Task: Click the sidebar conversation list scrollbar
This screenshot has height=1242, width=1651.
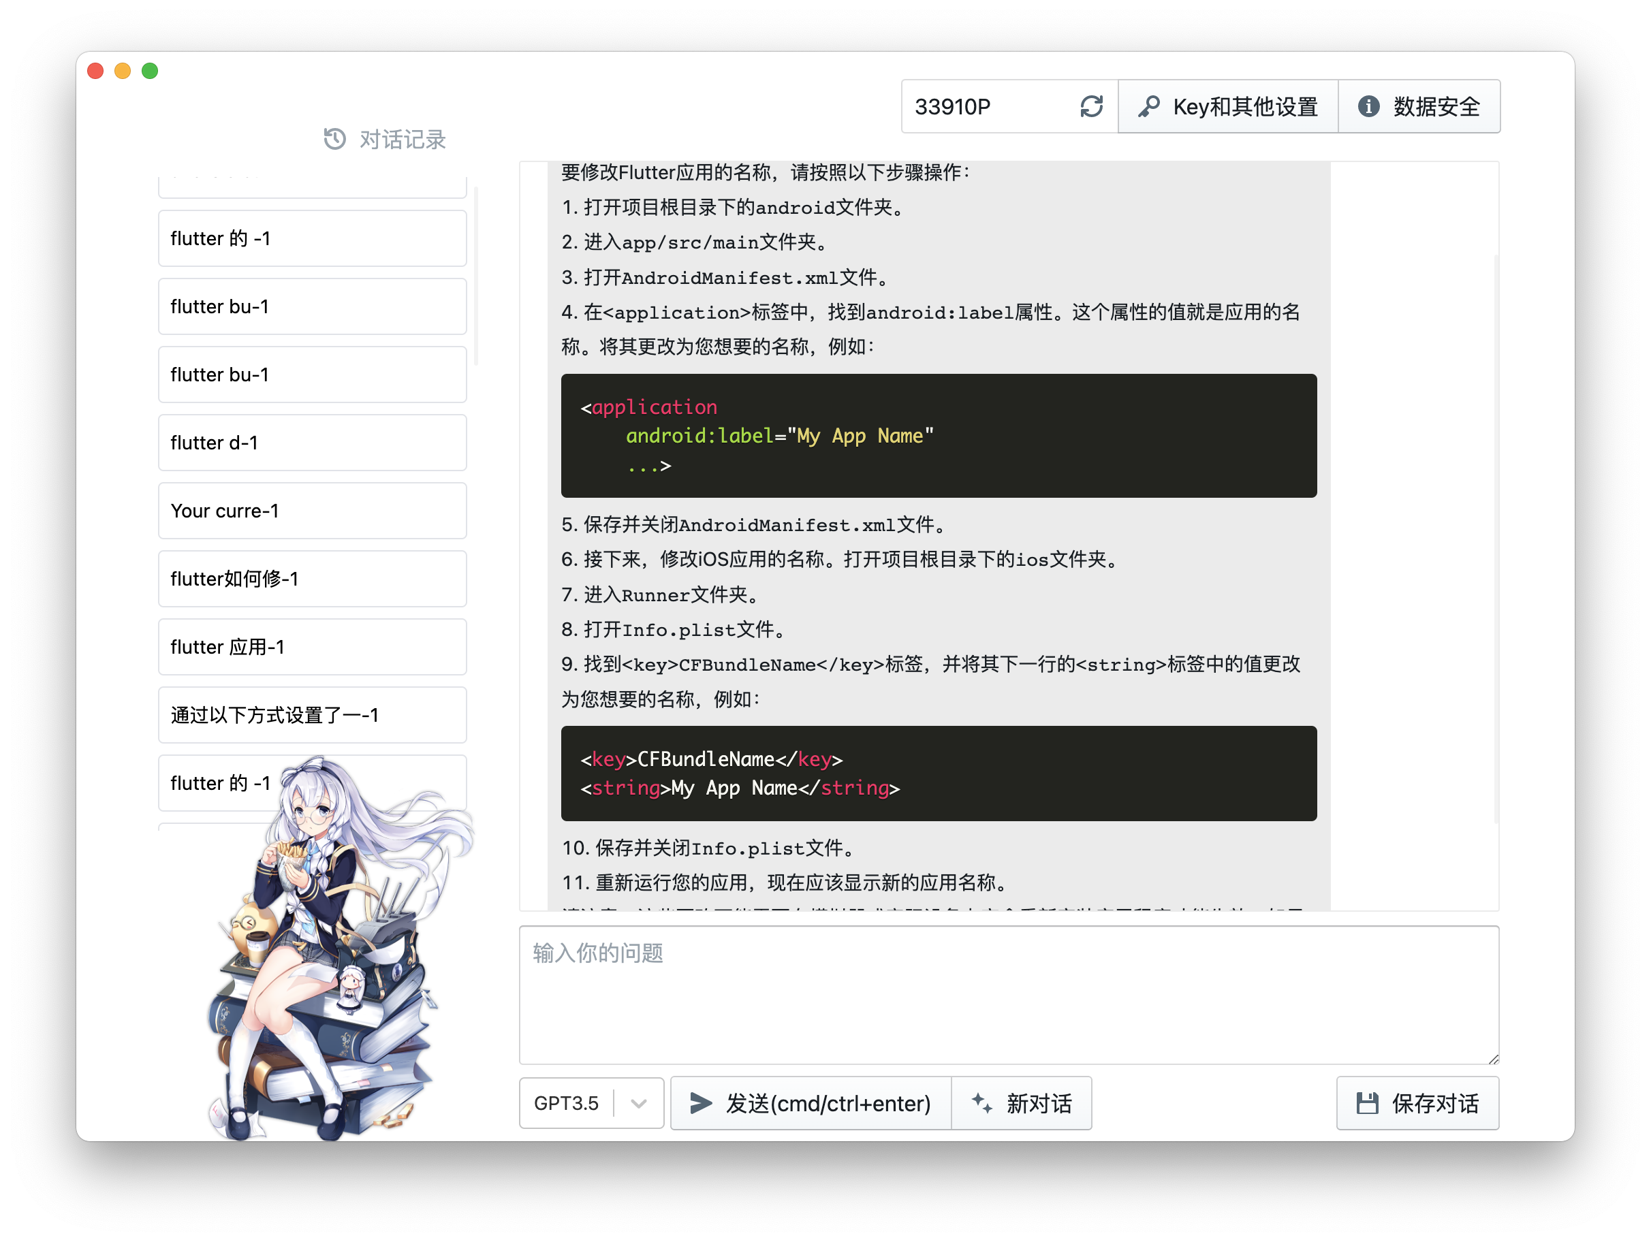Action: [x=475, y=276]
